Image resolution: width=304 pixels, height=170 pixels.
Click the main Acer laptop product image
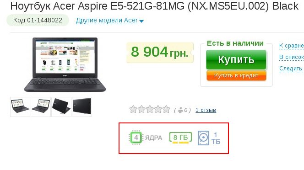65,65
